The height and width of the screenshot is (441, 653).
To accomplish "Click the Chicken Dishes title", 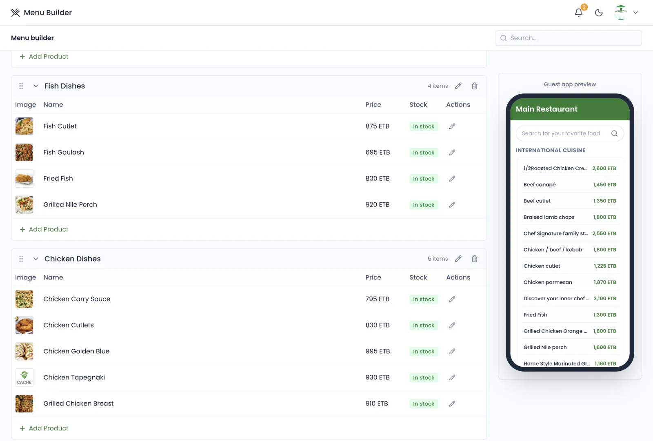I will 72,259.
